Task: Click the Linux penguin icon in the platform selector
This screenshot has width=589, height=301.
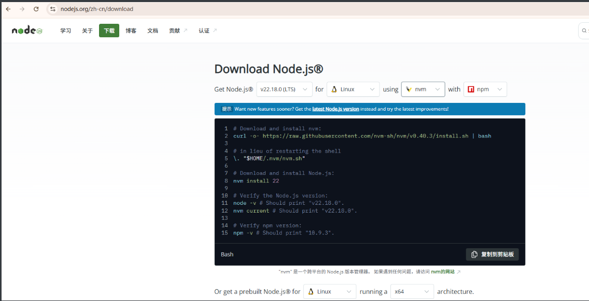Action: 333,89
